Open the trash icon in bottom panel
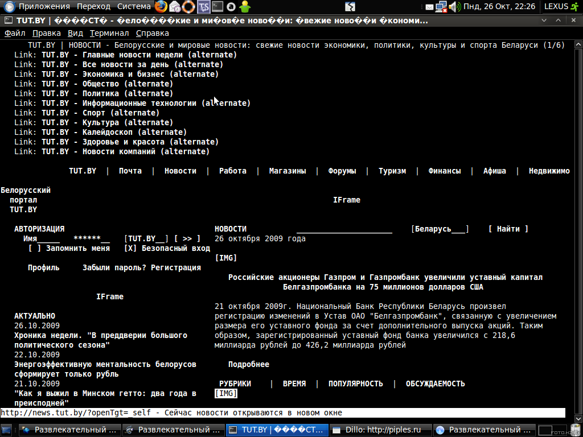 [574, 430]
